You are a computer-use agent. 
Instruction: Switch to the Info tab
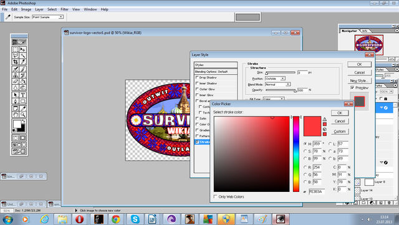click(365, 31)
